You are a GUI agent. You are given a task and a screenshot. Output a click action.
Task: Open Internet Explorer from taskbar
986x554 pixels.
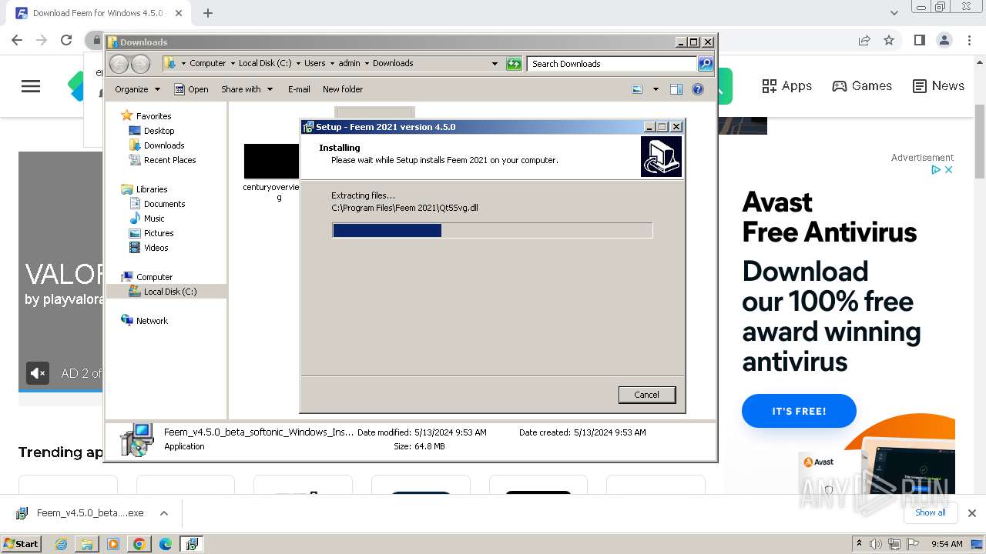point(61,544)
